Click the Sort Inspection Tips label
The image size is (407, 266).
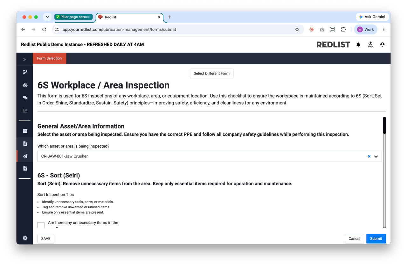(x=56, y=195)
